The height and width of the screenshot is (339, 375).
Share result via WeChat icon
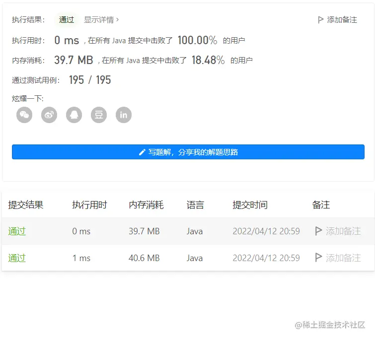pyautogui.click(x=24, y=115)
